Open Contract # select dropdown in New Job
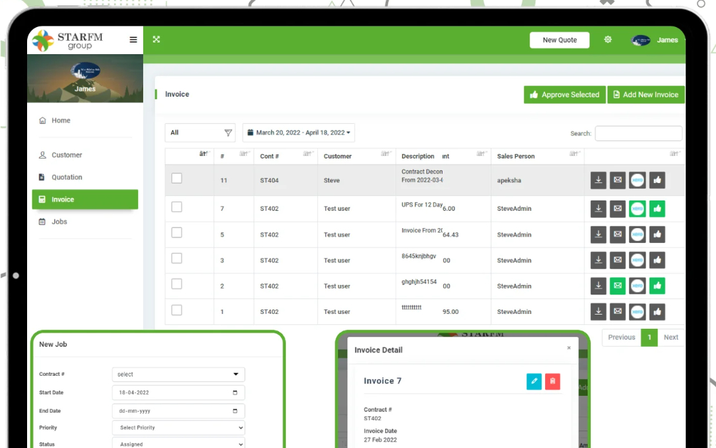Screen dimensions: 716x448 click(x=179, y=375)
